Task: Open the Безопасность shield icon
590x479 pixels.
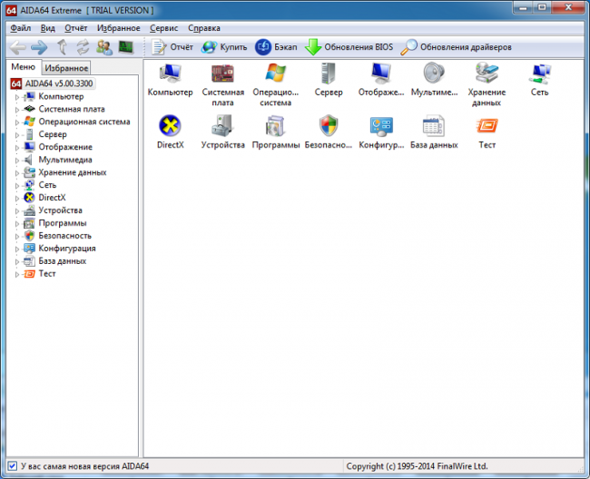Action: (329, 126)
